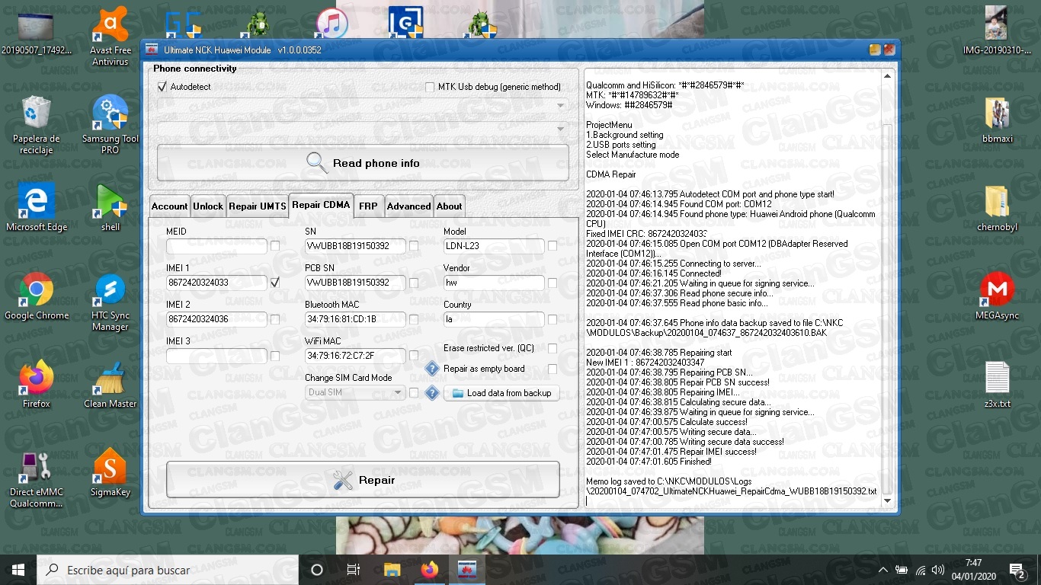Screen dimensions: 1041x585
Task: Switch to the Unlock tab
Action: pyautogui.click(x=207, y=206)
